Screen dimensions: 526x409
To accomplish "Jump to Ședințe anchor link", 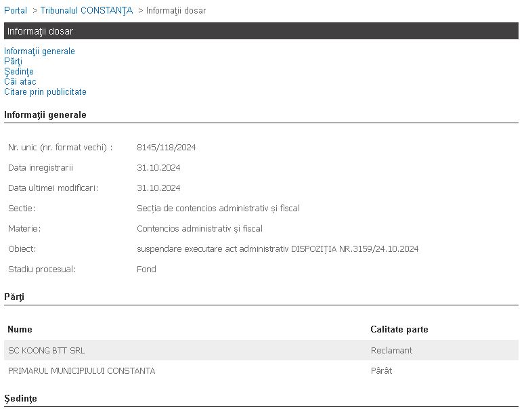I will pyautogui.click(x=19, y=72).
